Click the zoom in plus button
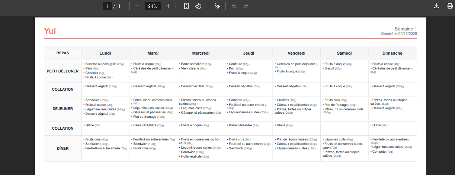 point(168,6)
